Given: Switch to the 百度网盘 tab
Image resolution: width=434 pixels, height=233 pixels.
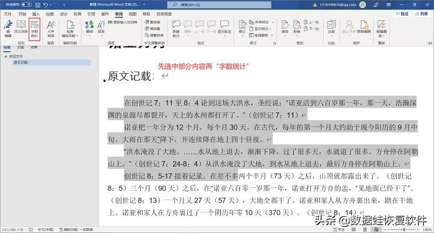Looking at the screenshot, I should point(164,14).
